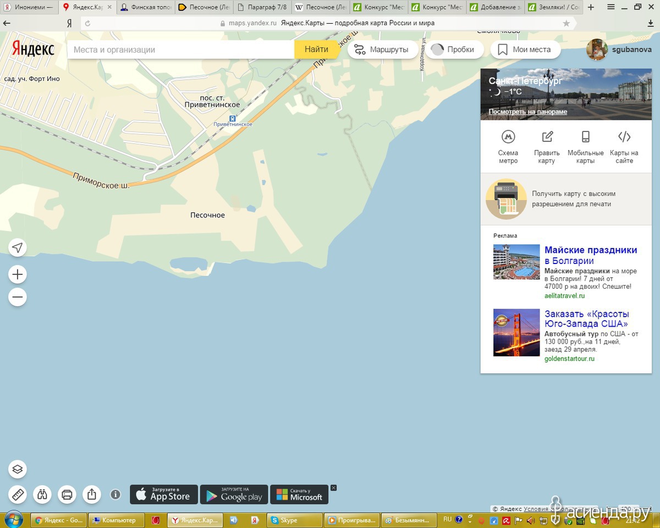Viewport: 660px width, 528px height.
Task: Click the info circle icon
Action: [x=116, y=494]
